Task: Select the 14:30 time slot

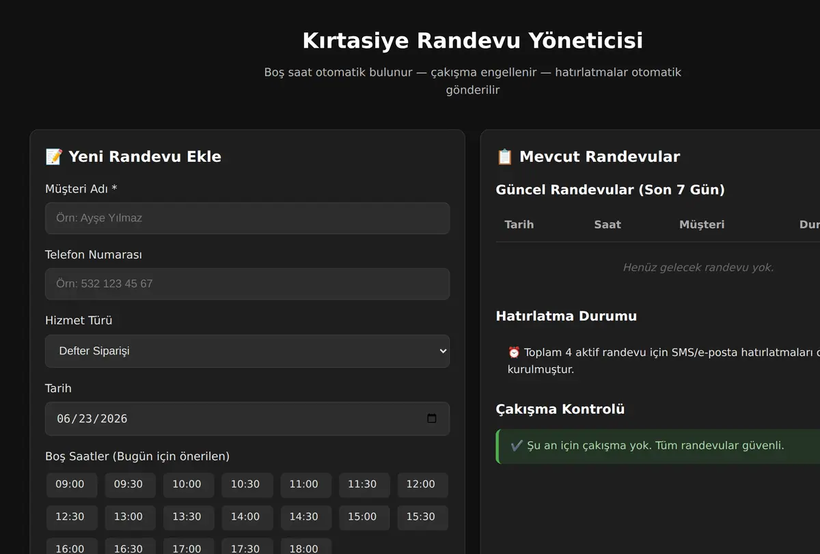Action: coord(305,518)
